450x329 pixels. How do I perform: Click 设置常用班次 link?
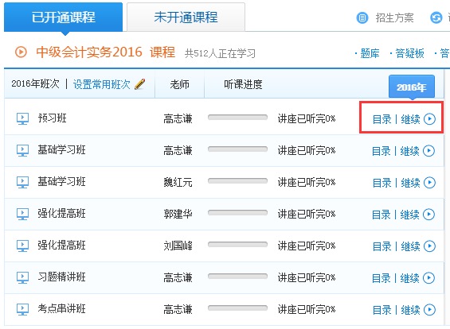[102, 84]
